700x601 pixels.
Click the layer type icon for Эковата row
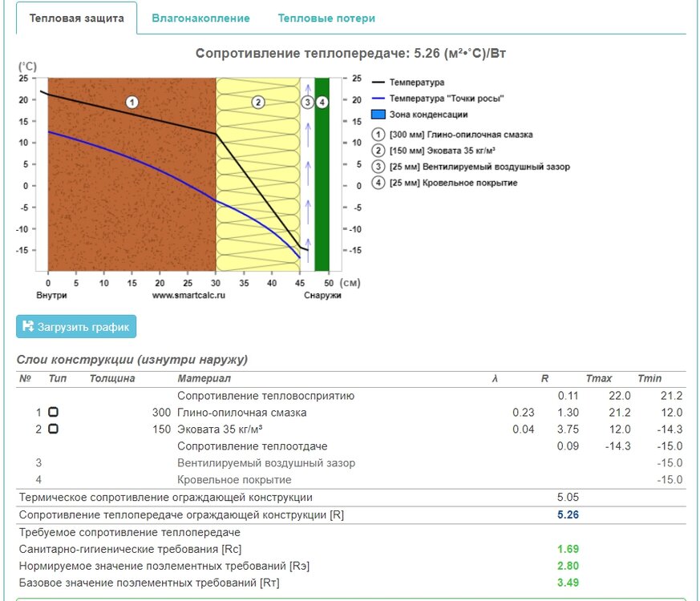54,429
